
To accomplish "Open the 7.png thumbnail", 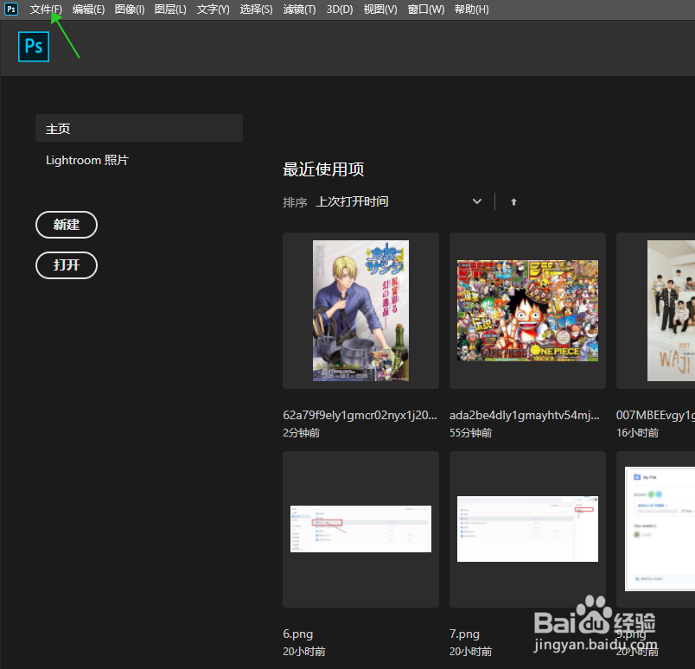I will [527, 529].
